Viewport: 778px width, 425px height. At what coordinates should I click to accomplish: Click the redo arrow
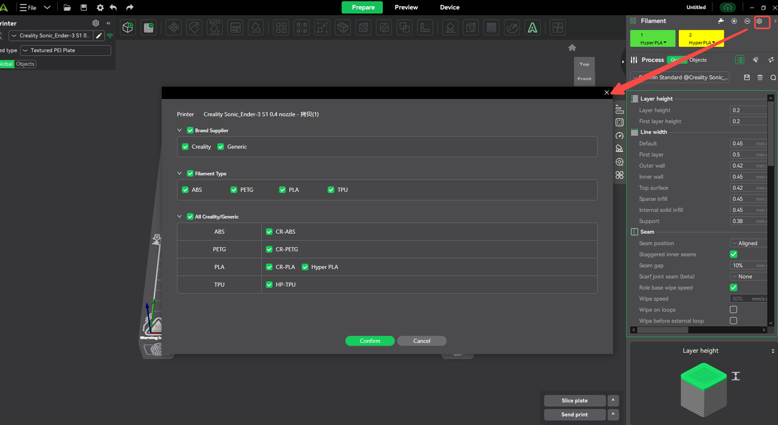[x=129, y=7]
